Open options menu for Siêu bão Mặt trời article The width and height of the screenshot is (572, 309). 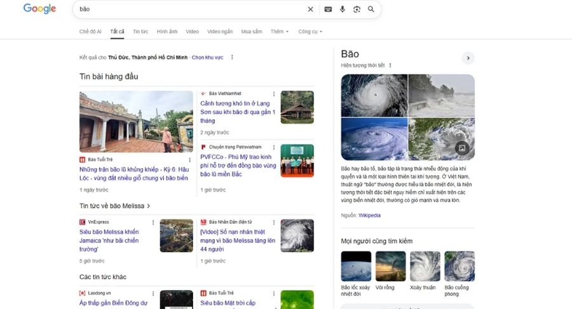tap(273, 293)
